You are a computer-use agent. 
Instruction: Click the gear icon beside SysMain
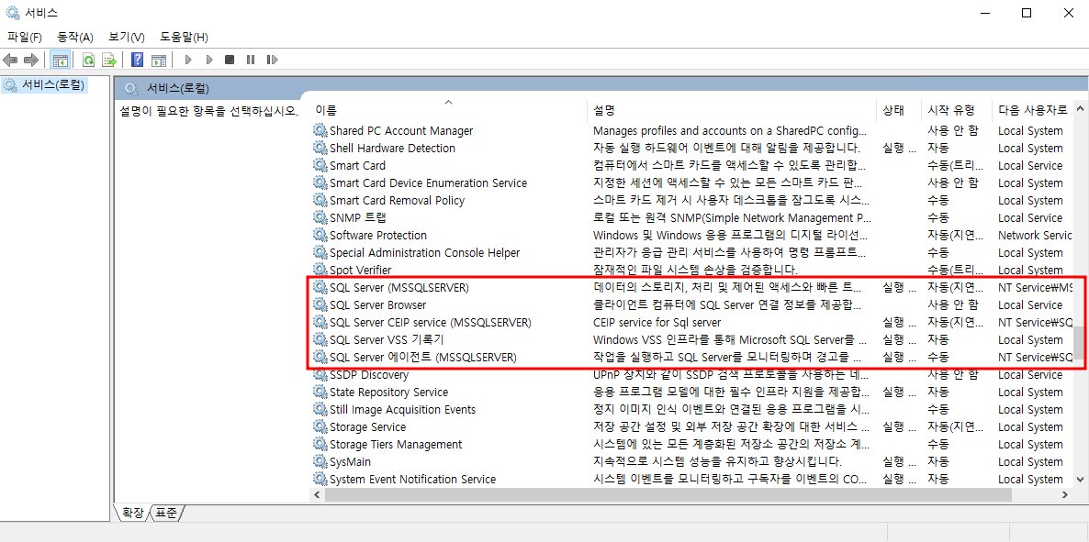click(320, 461)
